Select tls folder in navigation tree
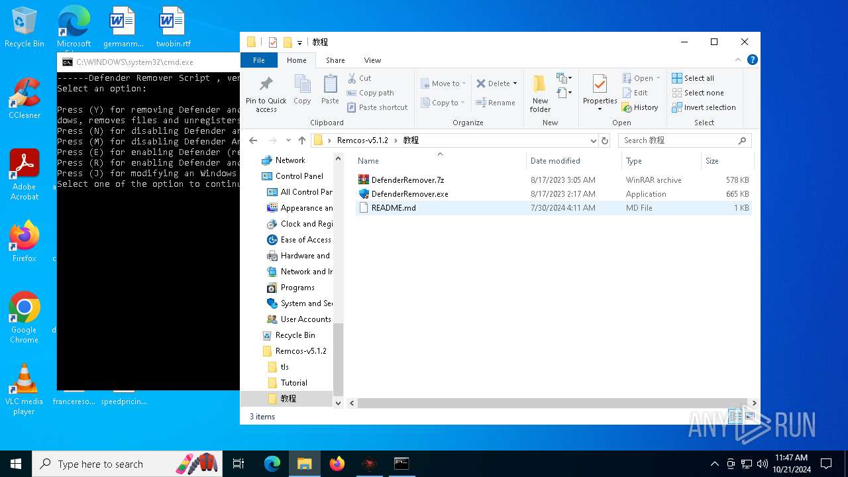The width and height of the screenshot is (848, 477). 284,367
